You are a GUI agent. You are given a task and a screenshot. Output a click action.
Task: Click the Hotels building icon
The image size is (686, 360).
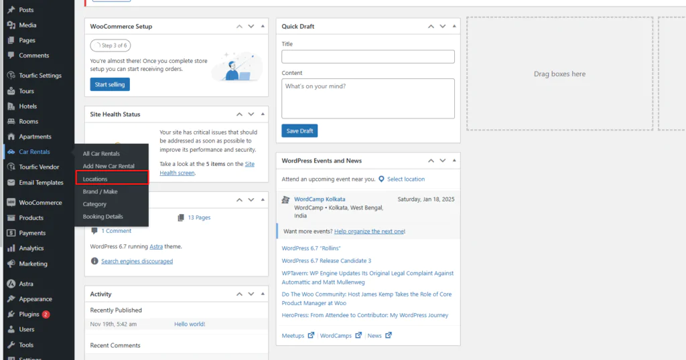(x=11, y=106)
